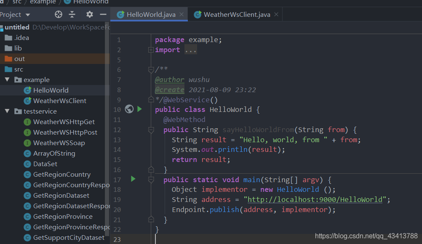Image resolution: width=422 pixels, height=244 pixels.
Task: Collapse the example package in Project tree
Action: [7, 80]
